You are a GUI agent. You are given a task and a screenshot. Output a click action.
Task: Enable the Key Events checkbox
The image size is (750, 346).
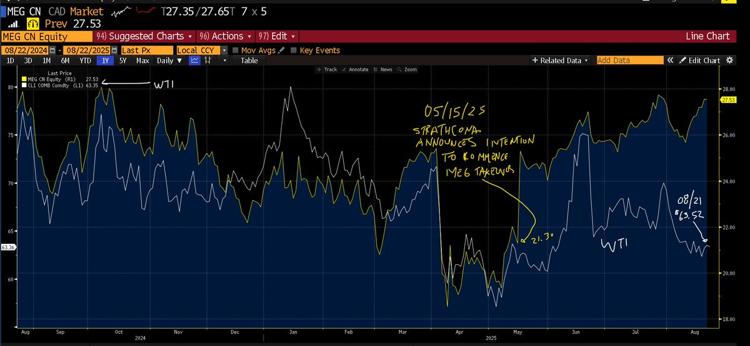coord(294,50)
